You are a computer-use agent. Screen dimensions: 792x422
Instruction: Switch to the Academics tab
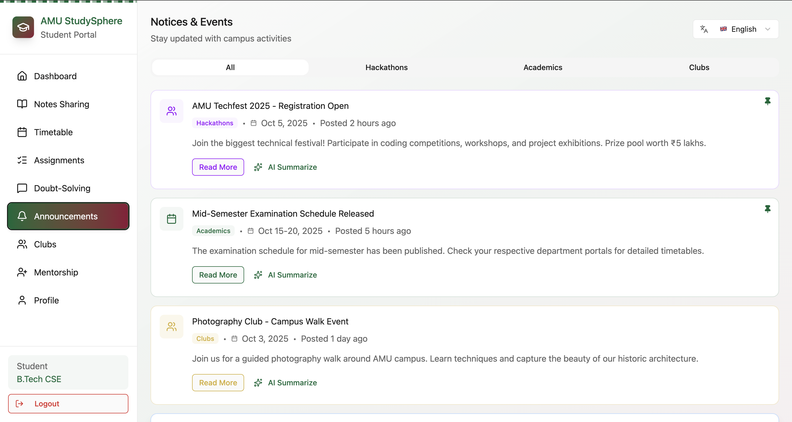[x=543, y=67]
